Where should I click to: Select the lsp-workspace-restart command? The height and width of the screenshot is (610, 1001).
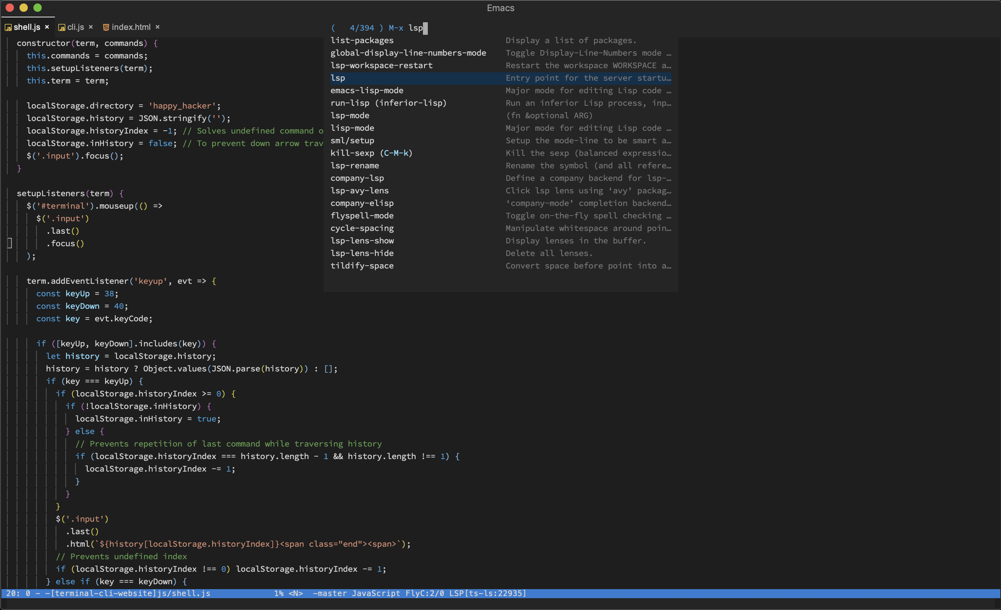point(381,65)
